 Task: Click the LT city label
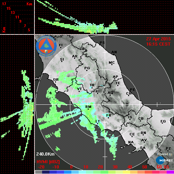click(x=98, y=121)
